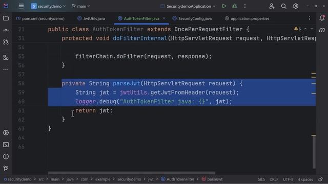Switch to pom.xml (securitydemo) tab

[x=40, y=18]
